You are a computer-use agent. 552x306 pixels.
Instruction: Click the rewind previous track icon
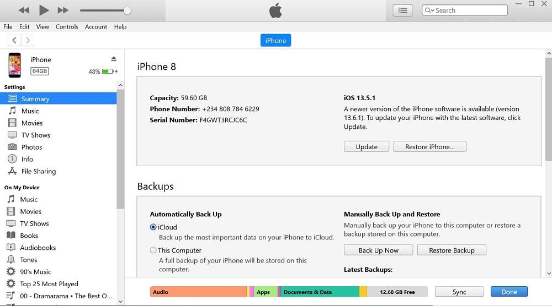pos(24,10)
